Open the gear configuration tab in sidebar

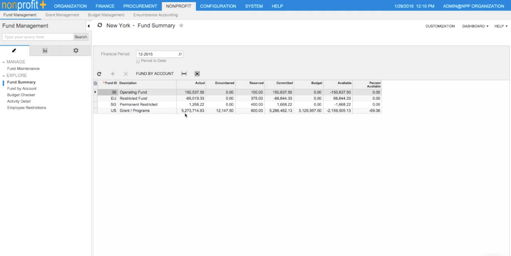(x=76, y=51)
